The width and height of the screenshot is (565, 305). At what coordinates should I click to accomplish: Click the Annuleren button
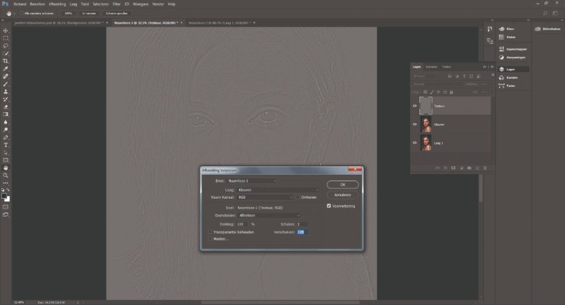343,194
